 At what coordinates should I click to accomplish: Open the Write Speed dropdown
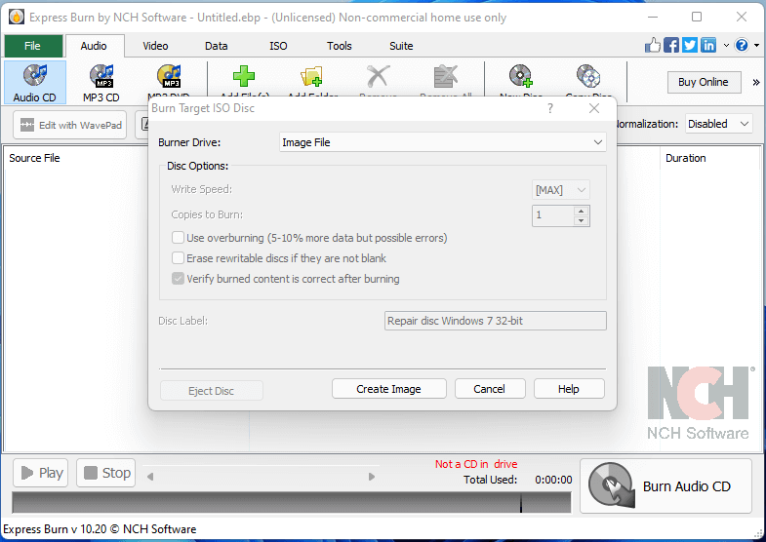click(560, 190)
